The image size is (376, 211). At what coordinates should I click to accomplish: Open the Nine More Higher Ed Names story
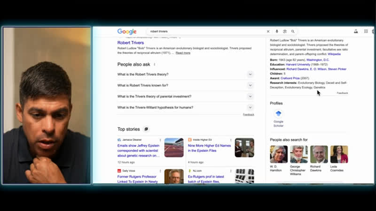coord(209,148)
